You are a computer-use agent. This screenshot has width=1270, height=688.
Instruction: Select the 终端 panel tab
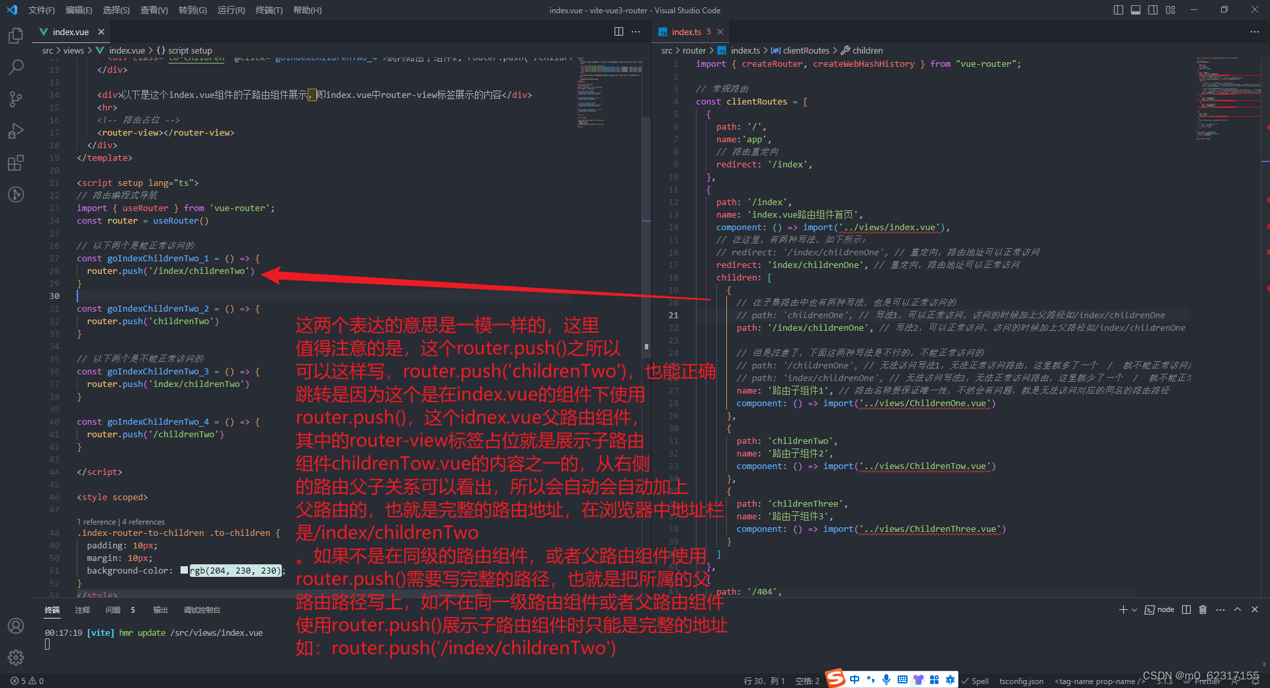(52, 610)
